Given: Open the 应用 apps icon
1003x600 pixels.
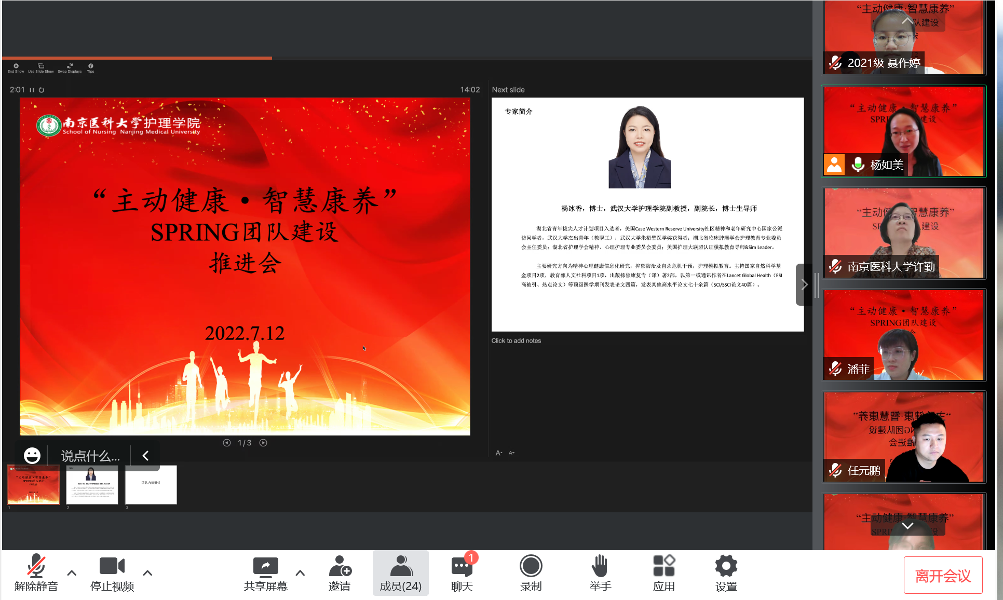Looking at the screenshot, I should [x=663, y=567].
